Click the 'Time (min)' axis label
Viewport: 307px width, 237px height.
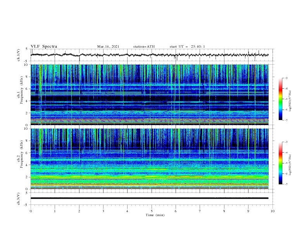(x=155, y=215)
